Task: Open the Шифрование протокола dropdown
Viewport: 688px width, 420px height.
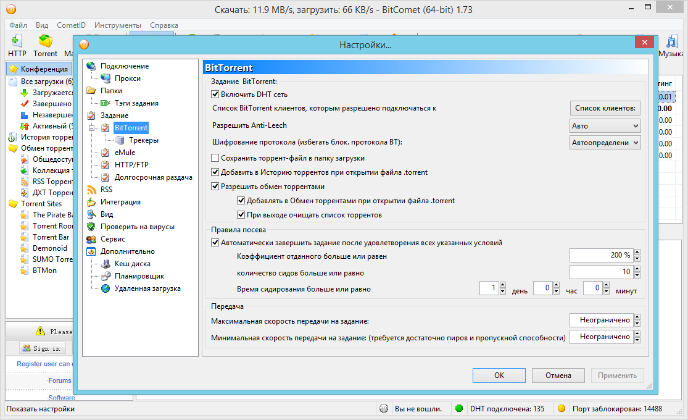Action: [605, 143]
